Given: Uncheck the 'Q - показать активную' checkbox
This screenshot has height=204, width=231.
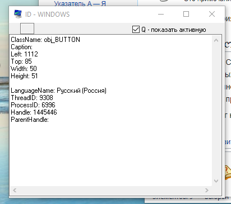Looking at the screenshot, I should click(136, 30).
